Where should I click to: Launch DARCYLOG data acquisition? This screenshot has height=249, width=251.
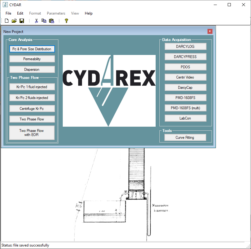coord(185,46)
